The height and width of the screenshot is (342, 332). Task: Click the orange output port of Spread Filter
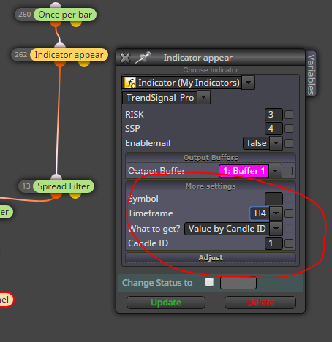click(56, 195)
